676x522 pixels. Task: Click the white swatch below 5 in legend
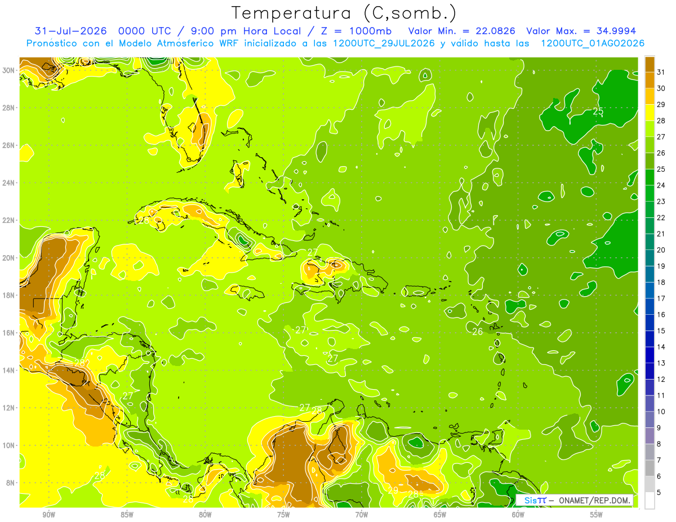tap(650, 500)
